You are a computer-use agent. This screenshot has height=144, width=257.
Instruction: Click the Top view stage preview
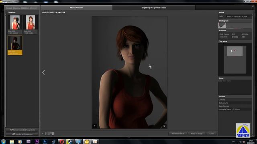(235, 60)
